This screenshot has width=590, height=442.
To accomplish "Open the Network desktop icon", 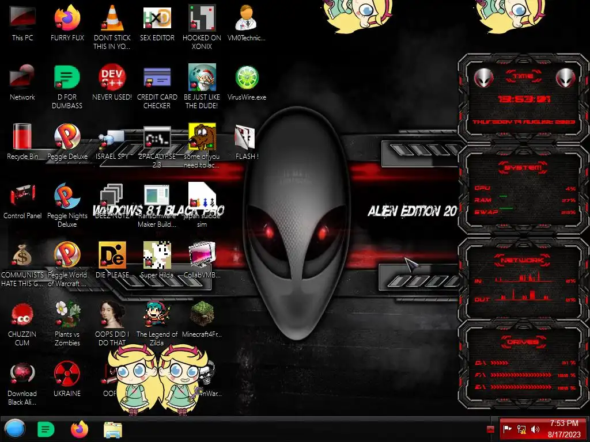I will pyautogui.click(x=22, y=83).
